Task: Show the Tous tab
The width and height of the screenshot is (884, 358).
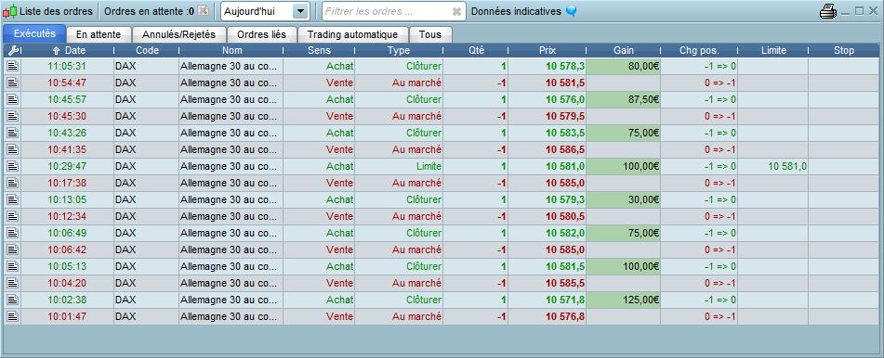Action: click(430, 34)
